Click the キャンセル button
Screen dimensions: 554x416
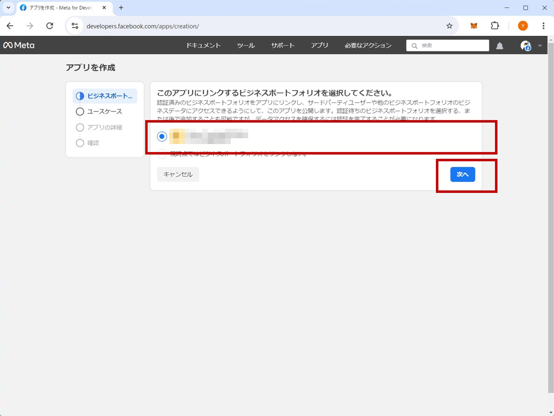[178, 174]
